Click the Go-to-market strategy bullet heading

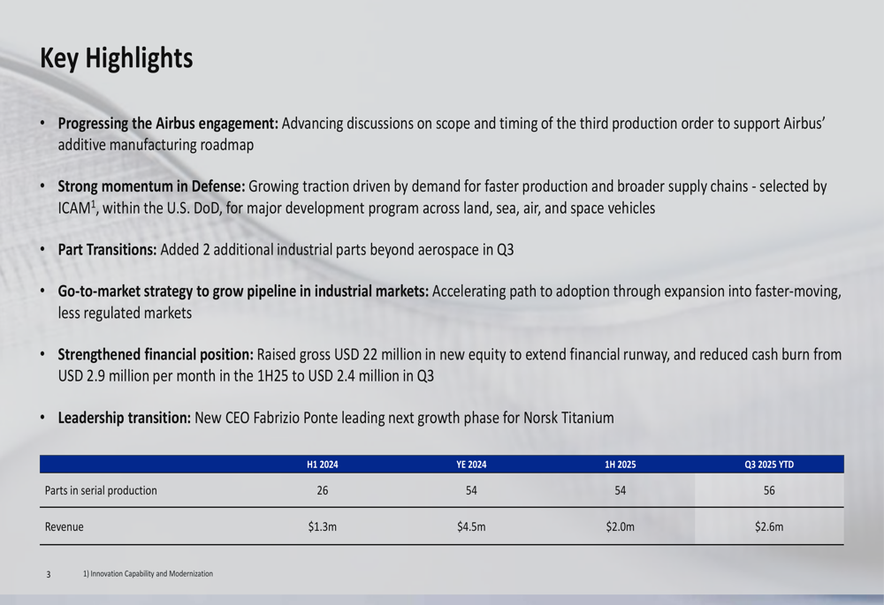click(x=243, y=291)
